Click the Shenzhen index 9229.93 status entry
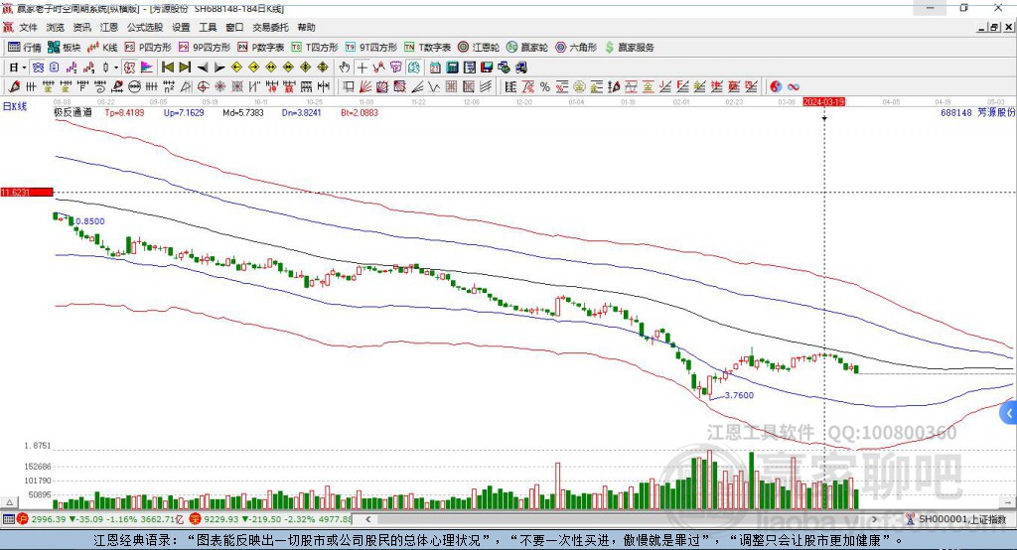The width and height of the screenshot is (1017, 550). (x=271, y=519)
